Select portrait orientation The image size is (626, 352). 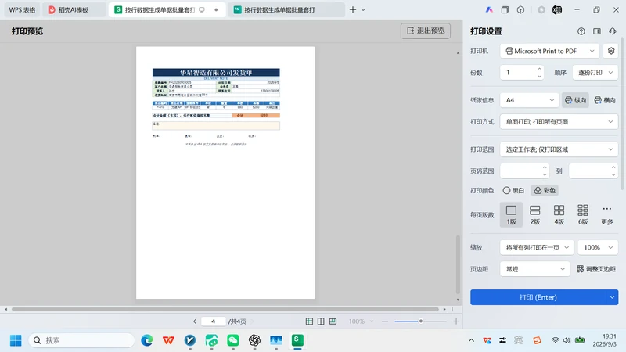pyautogui.click(x=575, y=100)
